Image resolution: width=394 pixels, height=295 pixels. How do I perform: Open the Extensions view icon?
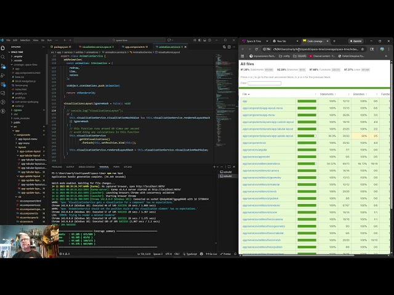pyautogui.click(x=3, y=84)
